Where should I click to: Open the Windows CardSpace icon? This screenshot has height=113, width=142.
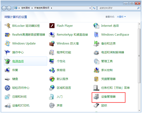(96, 35)
